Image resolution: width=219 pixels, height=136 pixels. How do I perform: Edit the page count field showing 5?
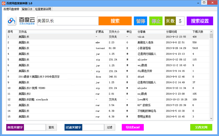pyautogui.click(x=180, y=21)
